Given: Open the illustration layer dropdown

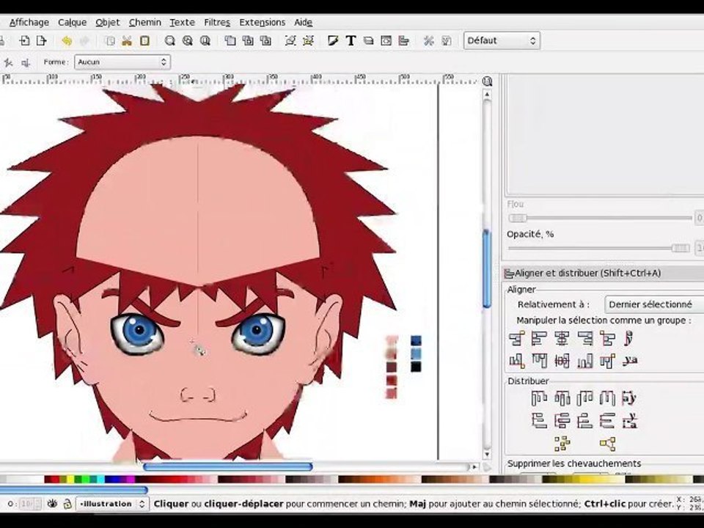Looking at the screenshot, I should coord(112,504).
